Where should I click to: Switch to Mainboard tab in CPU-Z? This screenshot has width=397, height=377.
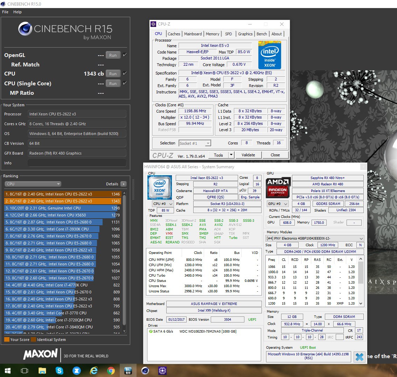click(x=193, y=34)
